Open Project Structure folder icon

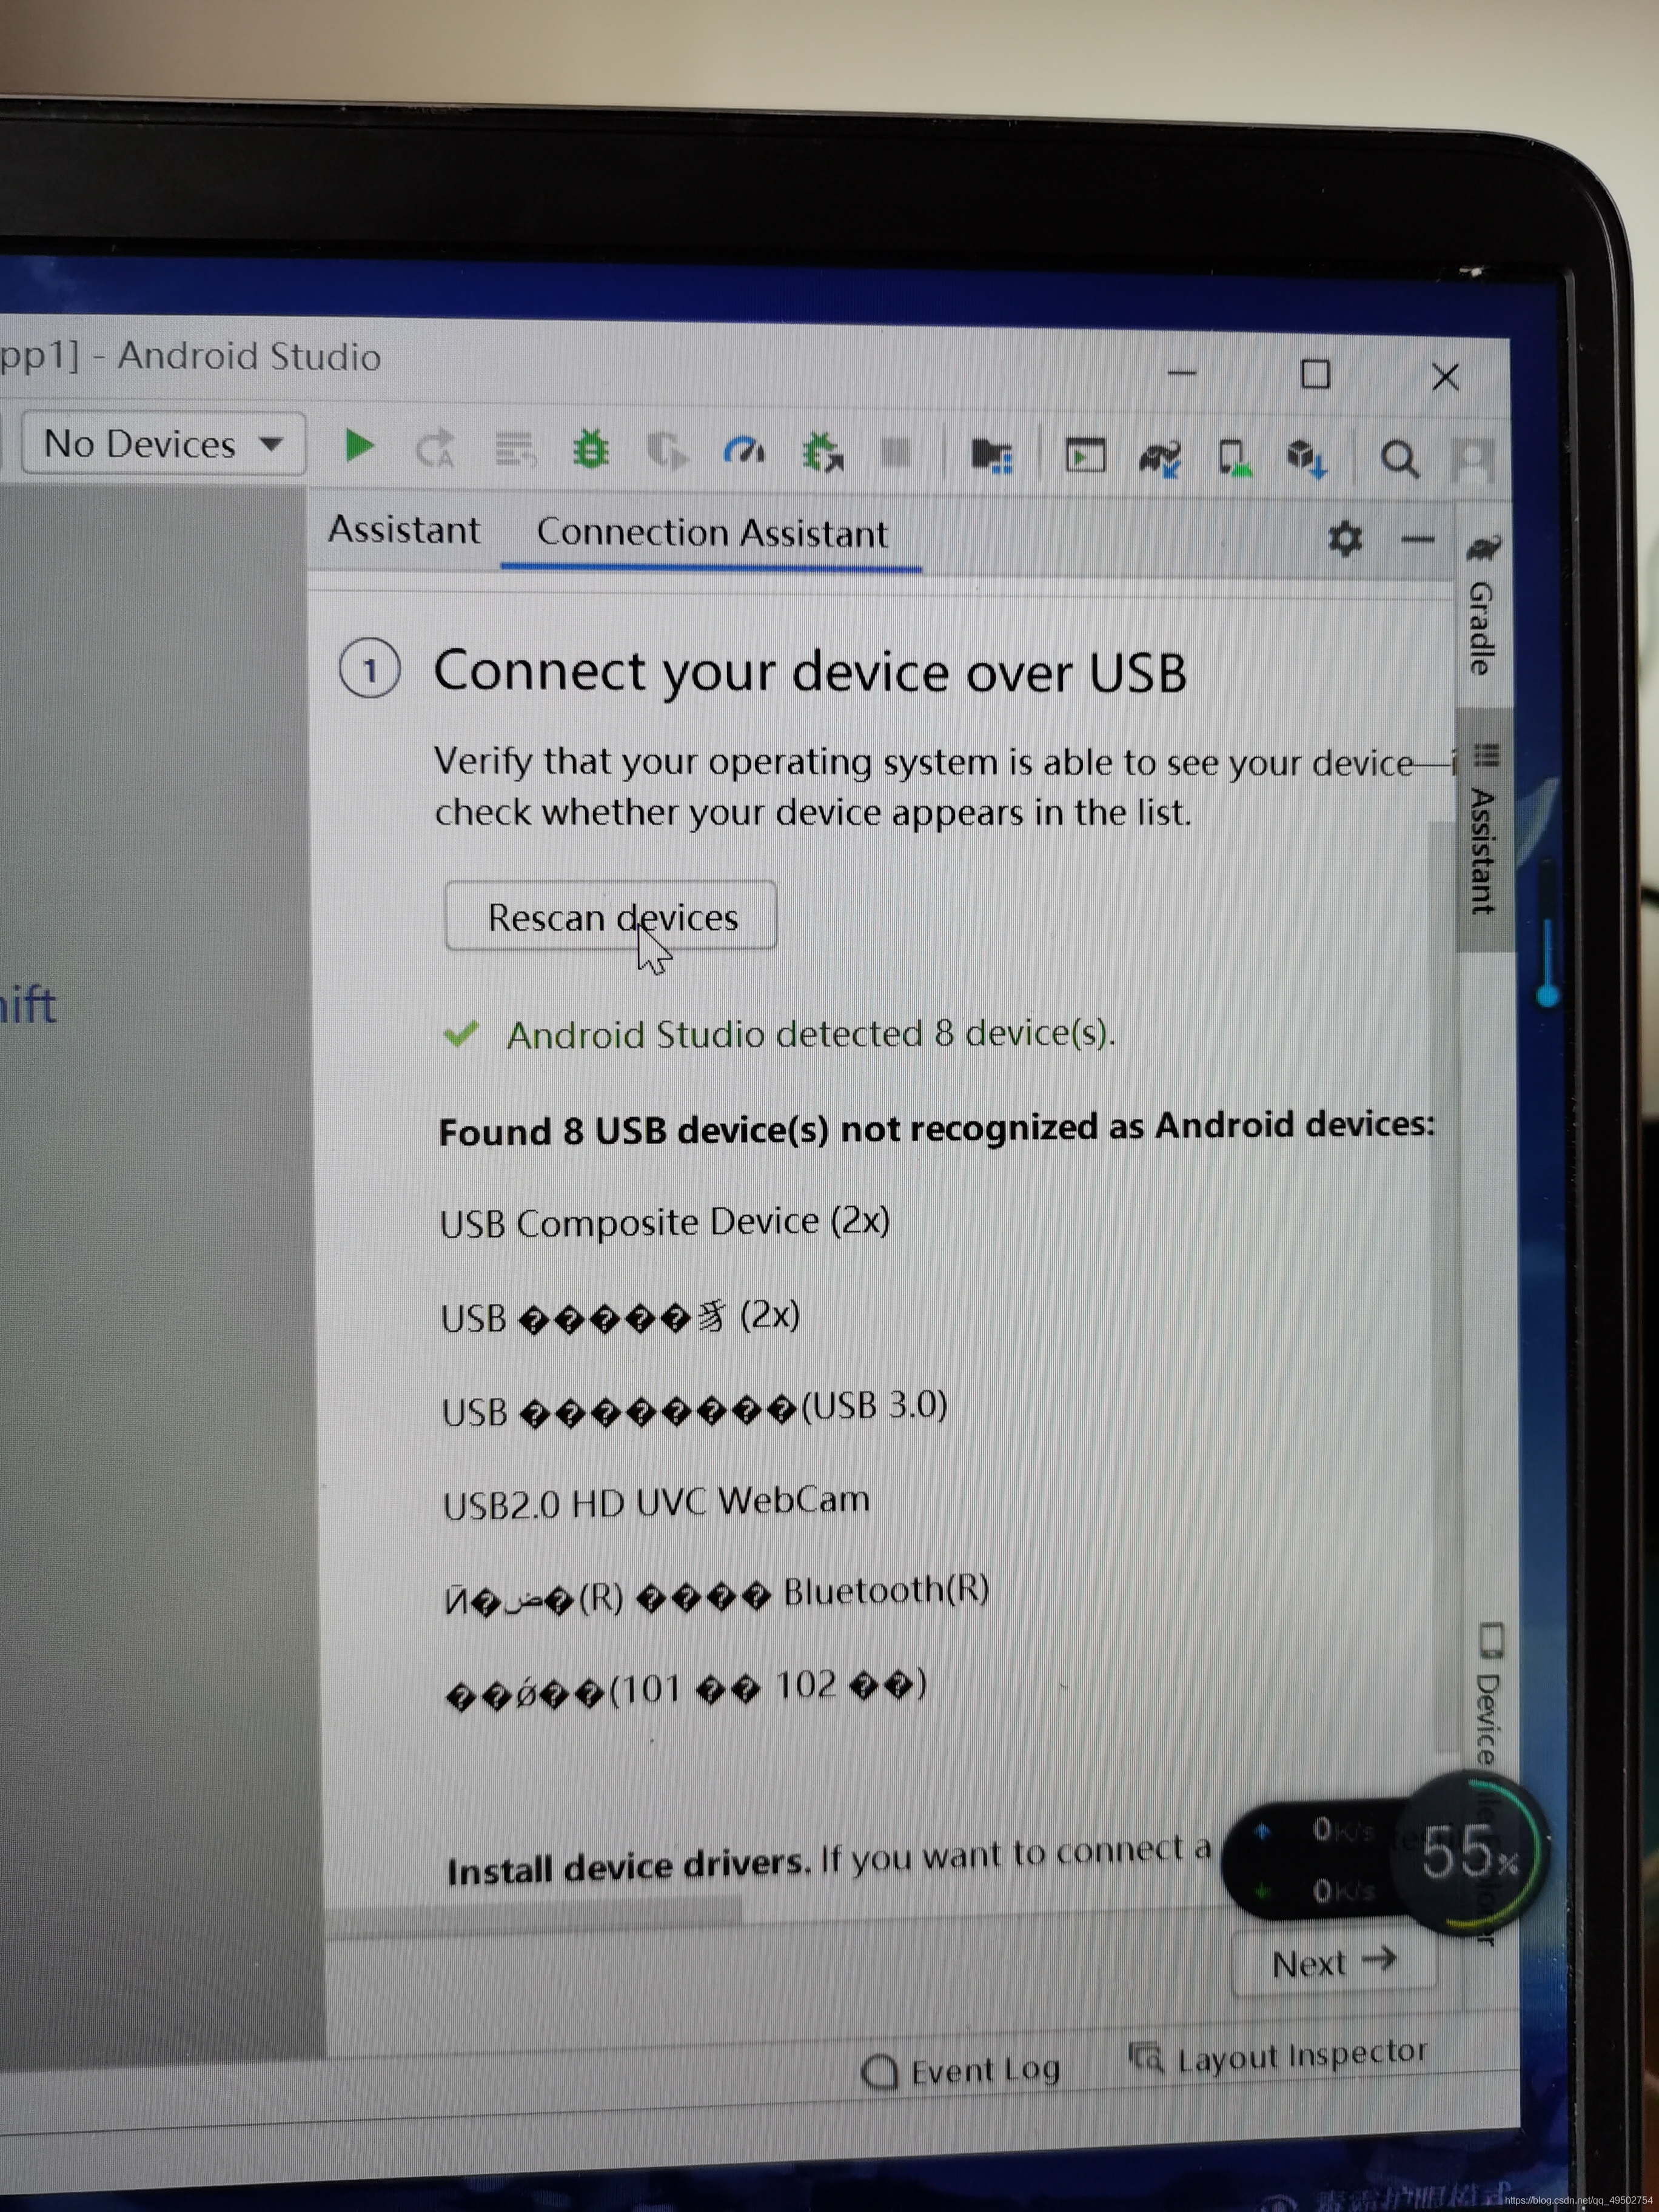point(992,456)
